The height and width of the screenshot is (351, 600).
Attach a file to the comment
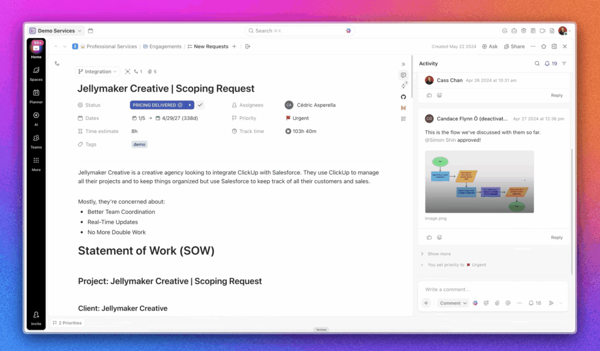coord(497,303)
